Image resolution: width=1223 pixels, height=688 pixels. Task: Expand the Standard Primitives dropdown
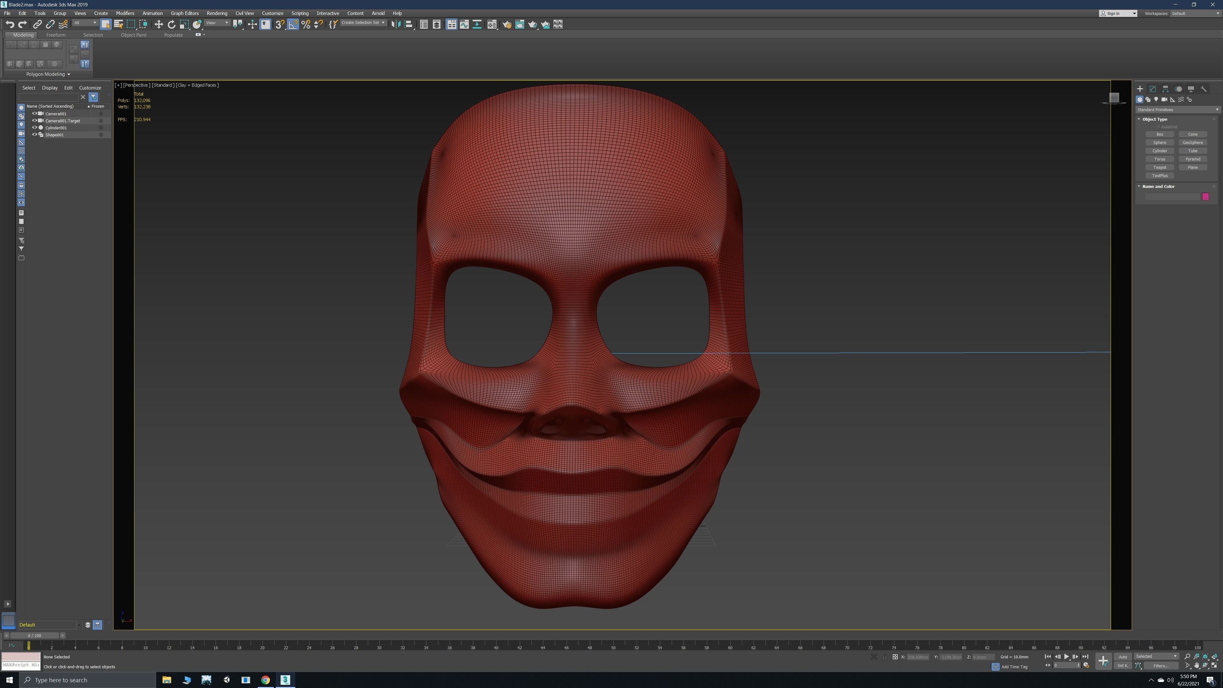tap(1177, 110)
